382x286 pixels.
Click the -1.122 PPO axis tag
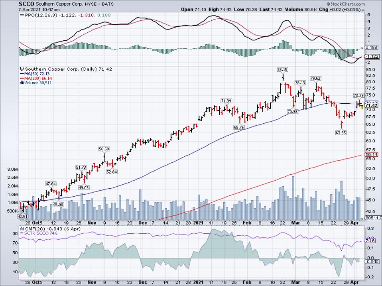pyautogui.click(x=372, y=57)
